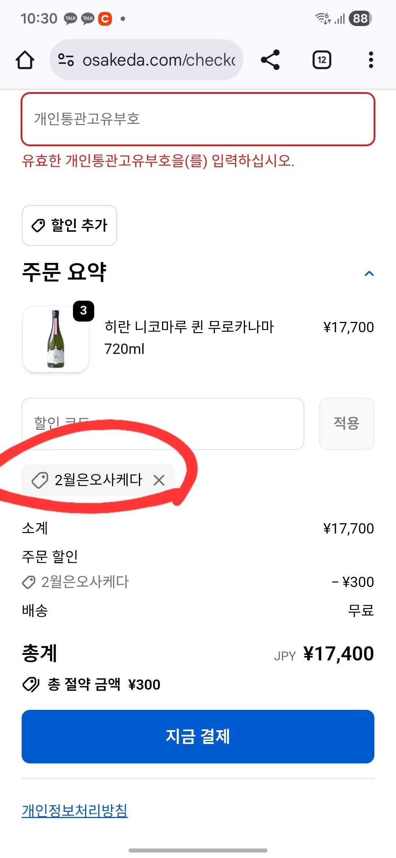Tap the sake bottle product thumbnail
Screen dimensions: 396x858
pos(55,340)
